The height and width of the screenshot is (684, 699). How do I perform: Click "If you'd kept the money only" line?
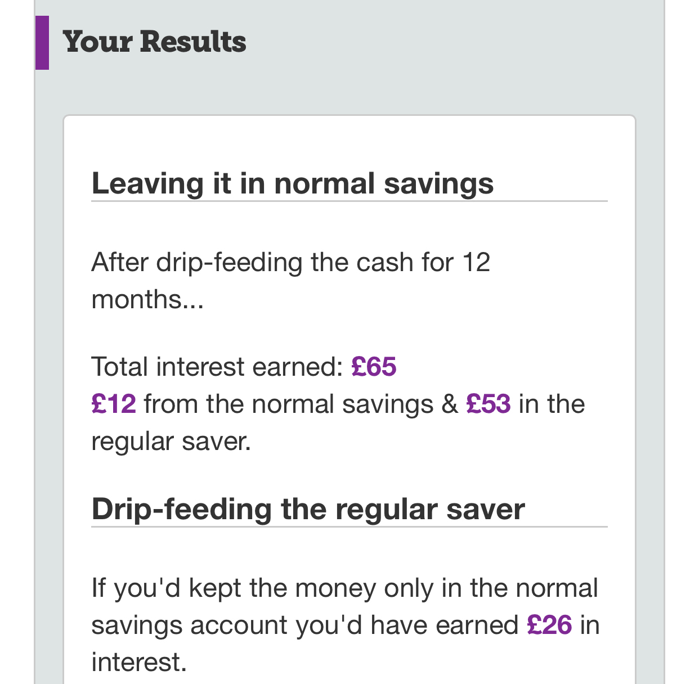point(344,588)
